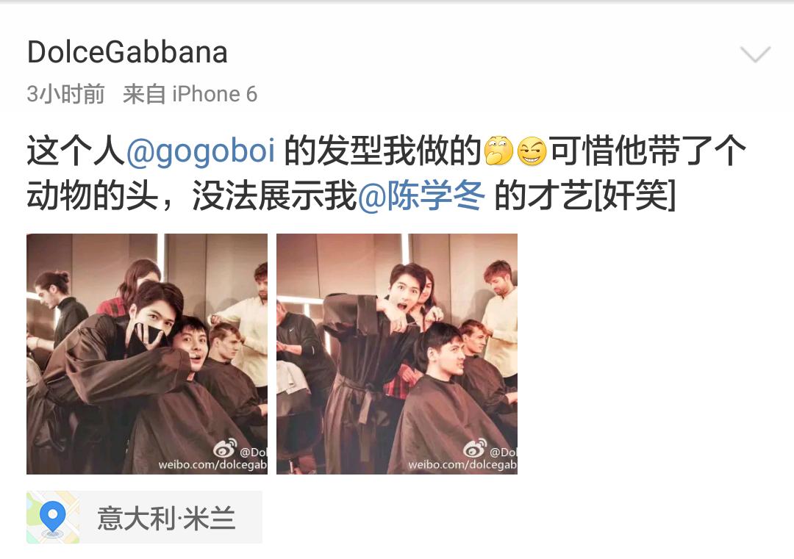
Task: View the left salon photo thumbnail
Action: point(147,353)
